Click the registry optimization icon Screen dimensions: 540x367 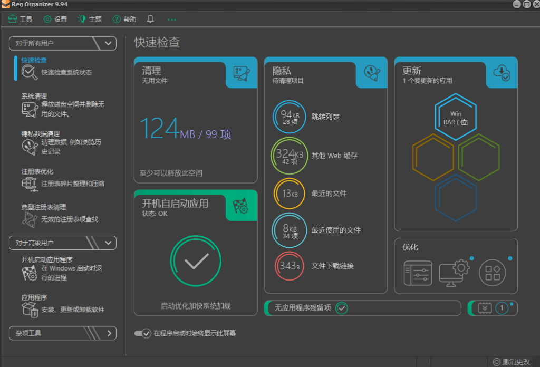[30, 184]
